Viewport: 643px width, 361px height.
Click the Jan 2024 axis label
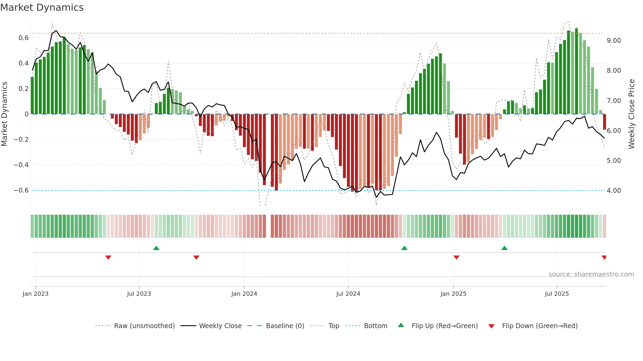[x=244, y=294]
